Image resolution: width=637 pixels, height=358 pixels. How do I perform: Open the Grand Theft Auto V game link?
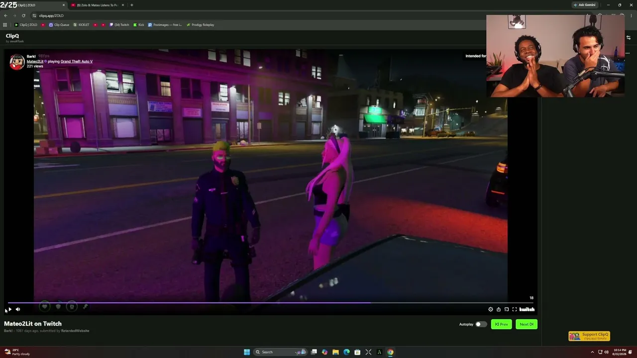click(77, 61)
